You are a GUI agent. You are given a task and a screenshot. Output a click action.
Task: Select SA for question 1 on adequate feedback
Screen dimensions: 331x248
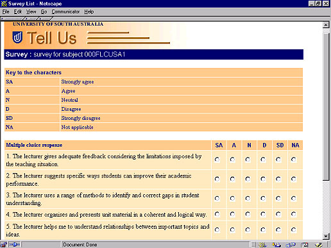pos(217,160)
